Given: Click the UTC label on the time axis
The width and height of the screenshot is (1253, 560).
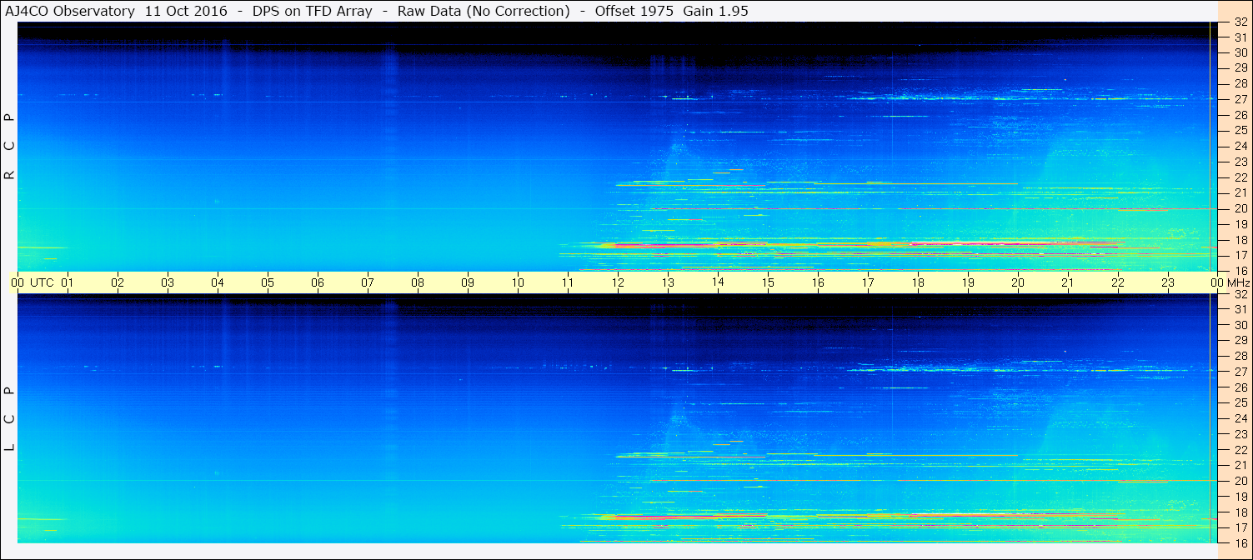Looking at the screenshot, I should 42,282.
